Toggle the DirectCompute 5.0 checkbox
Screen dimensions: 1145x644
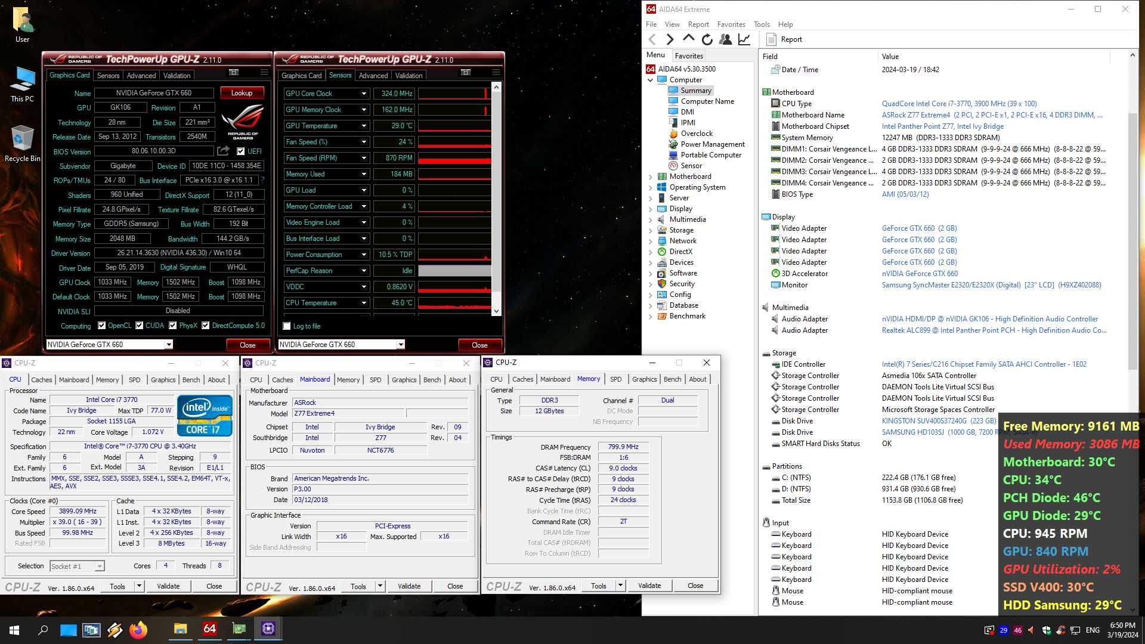click(x=206, y=326)
